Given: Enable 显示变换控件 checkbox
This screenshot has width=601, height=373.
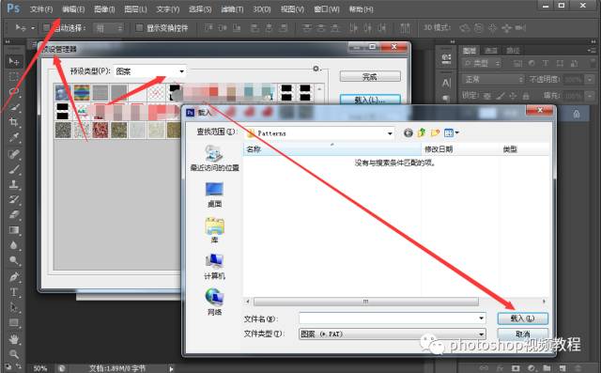Looking at the screenshot, I should pyautogui.click(x=140, y=27).
